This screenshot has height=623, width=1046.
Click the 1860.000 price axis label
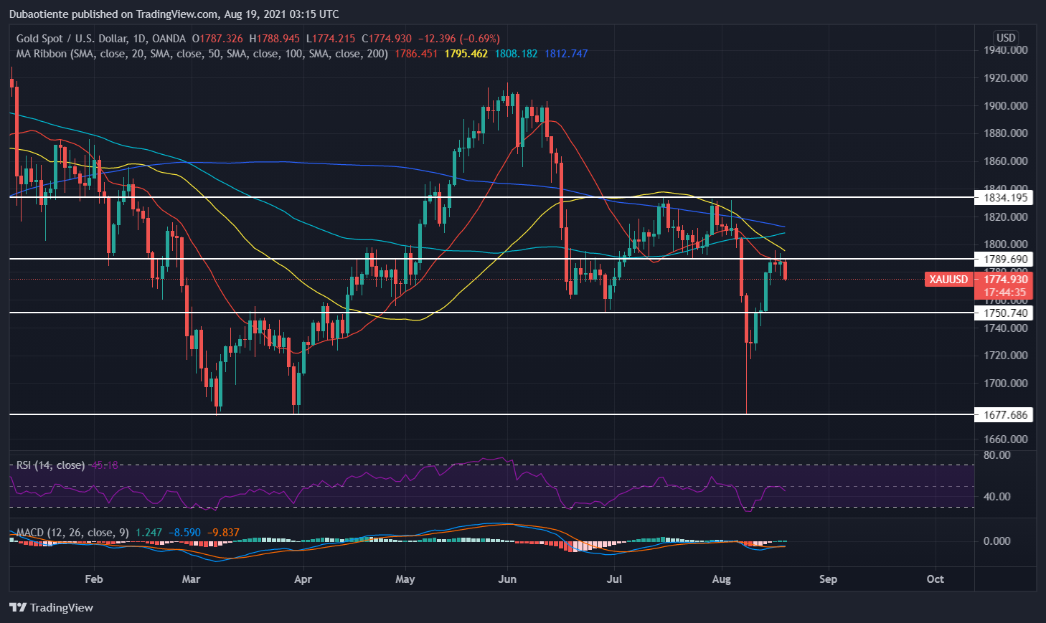tap(1005, 161)
